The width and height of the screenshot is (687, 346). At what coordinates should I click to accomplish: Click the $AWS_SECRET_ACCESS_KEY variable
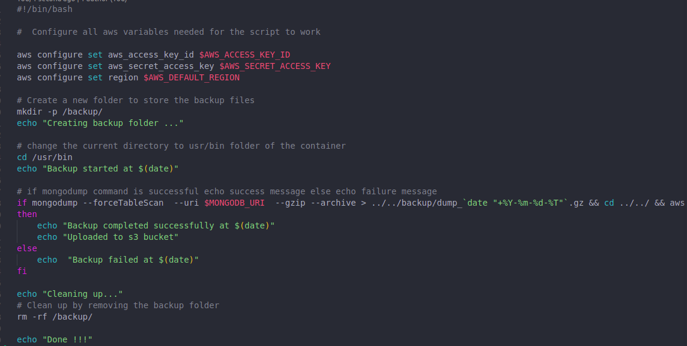pyautogui.click(x=275, y=66)
